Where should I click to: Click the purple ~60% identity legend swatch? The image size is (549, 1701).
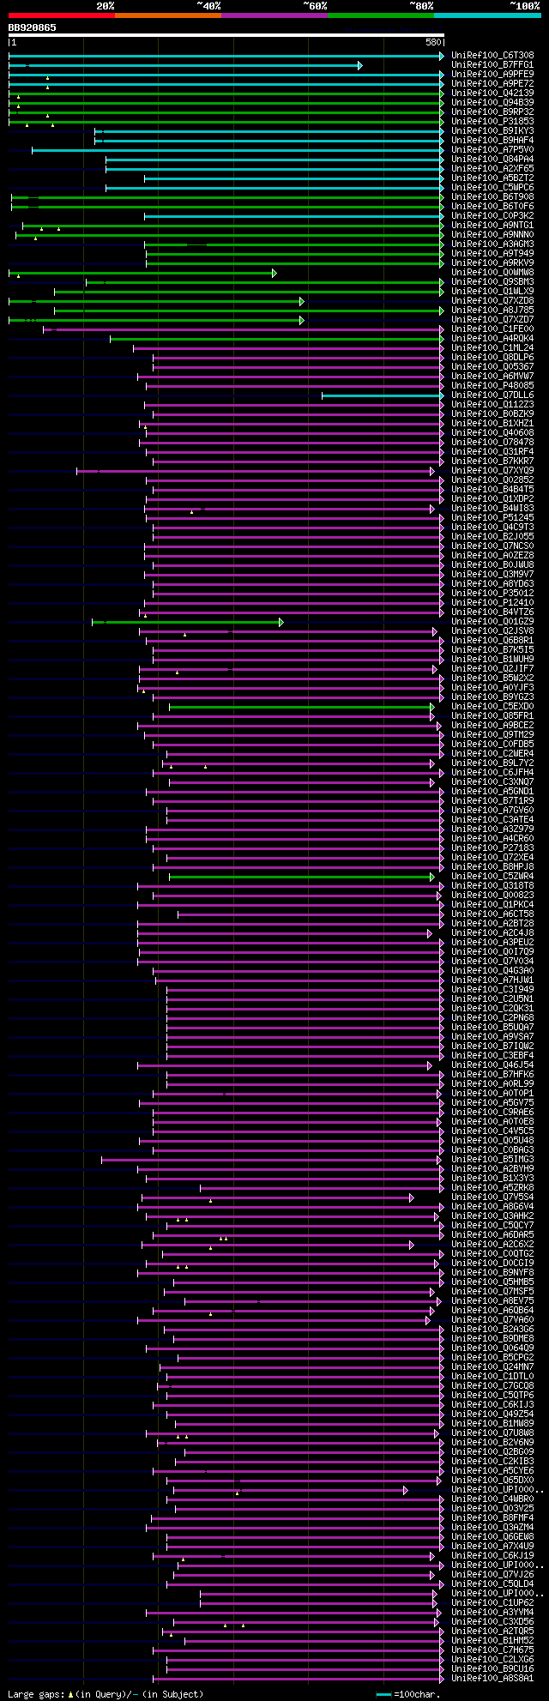pos(274,15)
